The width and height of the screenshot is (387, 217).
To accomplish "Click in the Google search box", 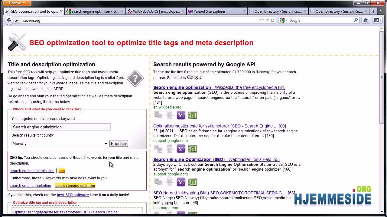I will coord(320,20).
